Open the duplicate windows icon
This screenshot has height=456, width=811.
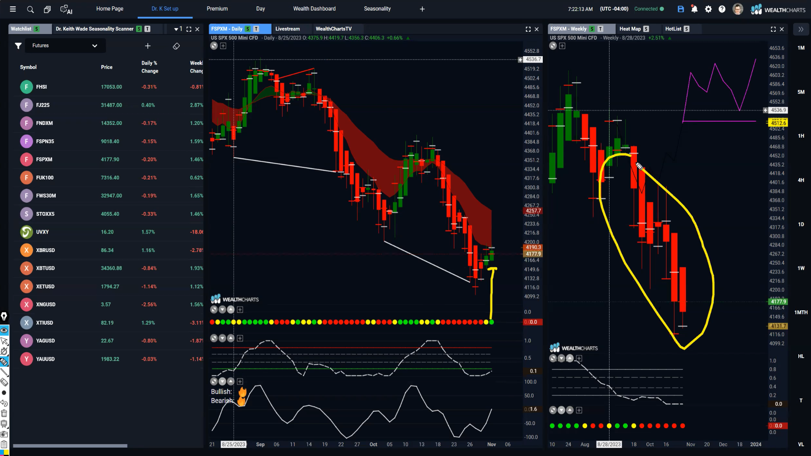point(47,9)
